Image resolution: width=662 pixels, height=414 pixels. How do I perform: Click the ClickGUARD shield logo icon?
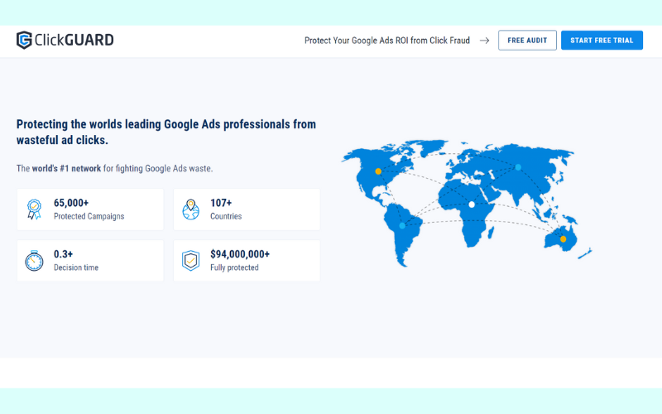(x=24, y=40)
